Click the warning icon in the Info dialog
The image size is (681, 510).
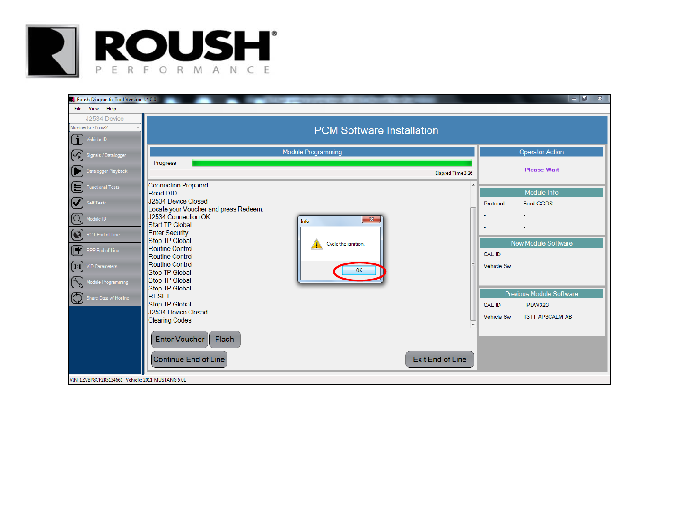(316, 244)
